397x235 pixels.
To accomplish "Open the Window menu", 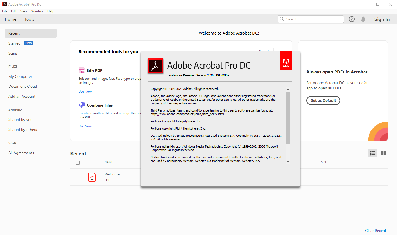I will (37, 11).
